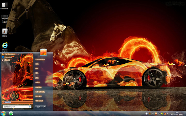
Task: Open the green browser icon on taskbar
Action: click(x=11, y=114)
